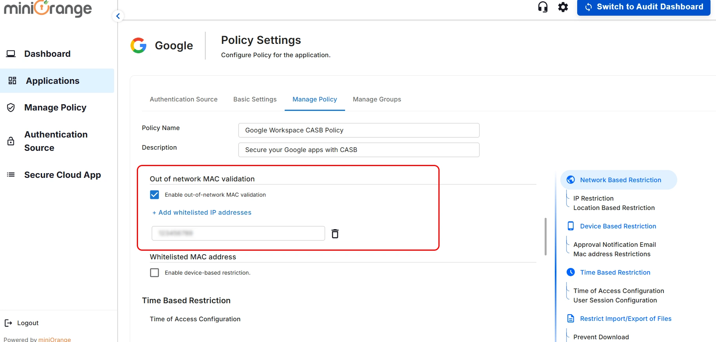
Task: Jump to Time Based Restriction section
Action: 615,272
